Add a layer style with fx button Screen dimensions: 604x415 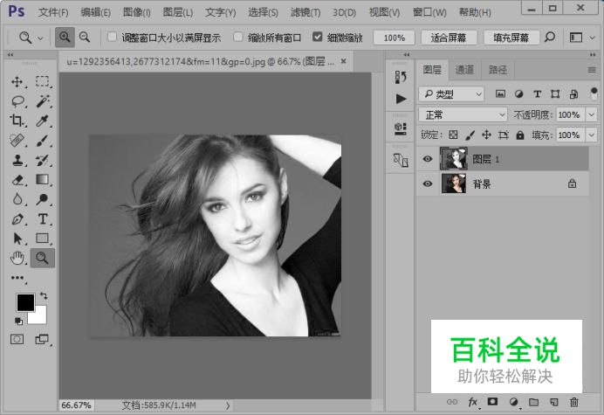click(473, 402)
